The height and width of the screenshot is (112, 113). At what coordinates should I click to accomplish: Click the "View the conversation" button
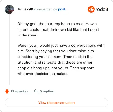click(56, 103)
